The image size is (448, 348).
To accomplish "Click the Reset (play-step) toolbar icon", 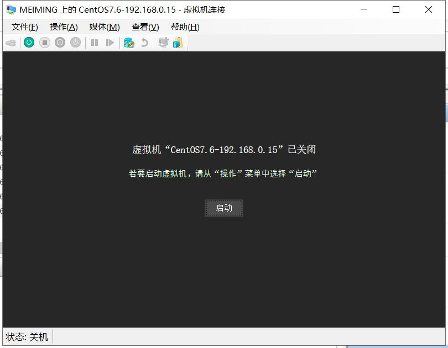I will [x=110, y=43].
